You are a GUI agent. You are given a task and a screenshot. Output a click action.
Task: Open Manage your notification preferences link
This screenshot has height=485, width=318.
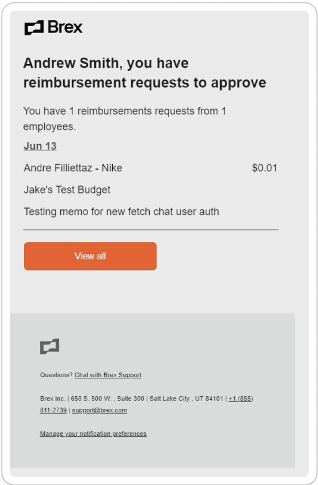point(93,434)
